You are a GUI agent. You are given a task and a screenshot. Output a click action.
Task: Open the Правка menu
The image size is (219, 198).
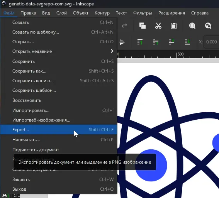pyautogui.click(x=28, y=13)
